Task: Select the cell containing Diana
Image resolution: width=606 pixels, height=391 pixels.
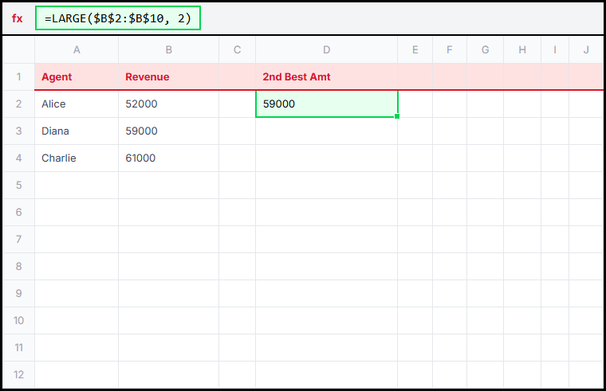Action: coord(77,131)
